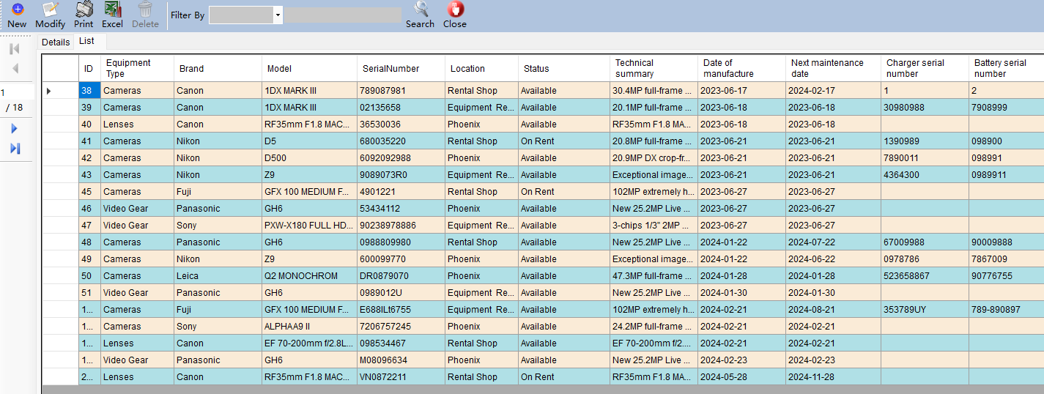Viewport: 1044px width, 394px height.
Task: Click the Next maintenance date column header
Action: pyautogui.click(x=832, y=68)
